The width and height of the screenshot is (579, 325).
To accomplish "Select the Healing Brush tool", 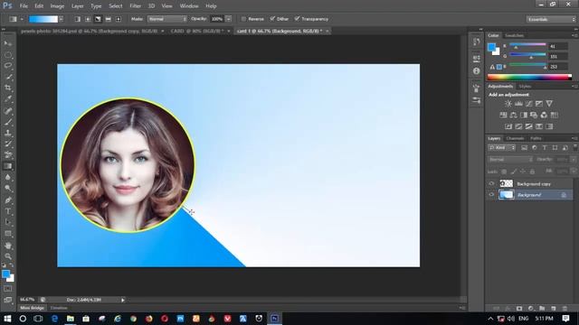I will [x=8, y=111].
